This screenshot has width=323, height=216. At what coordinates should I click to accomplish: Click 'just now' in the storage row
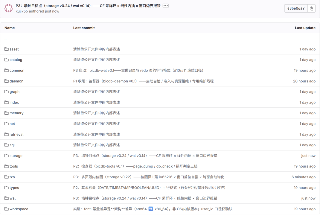point(308,156)
